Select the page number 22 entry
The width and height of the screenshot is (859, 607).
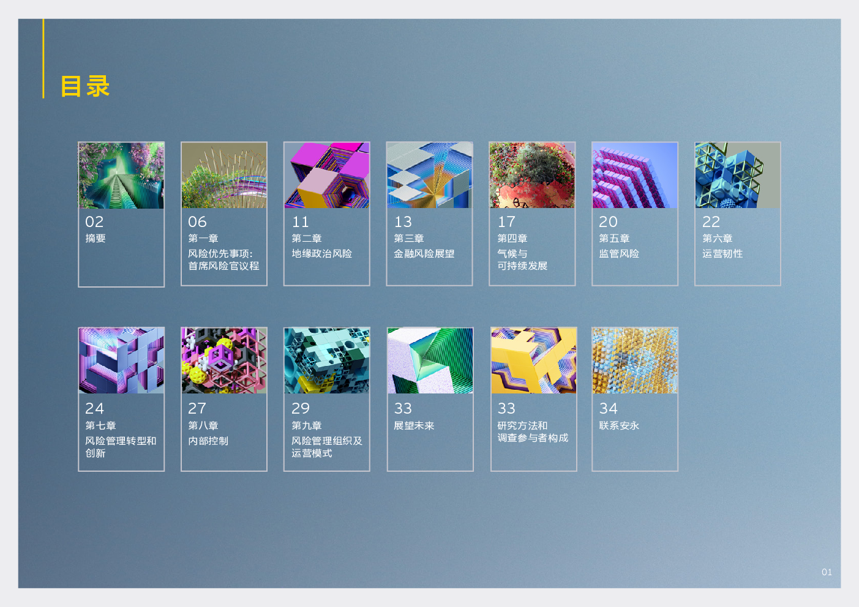click(711, 222)
